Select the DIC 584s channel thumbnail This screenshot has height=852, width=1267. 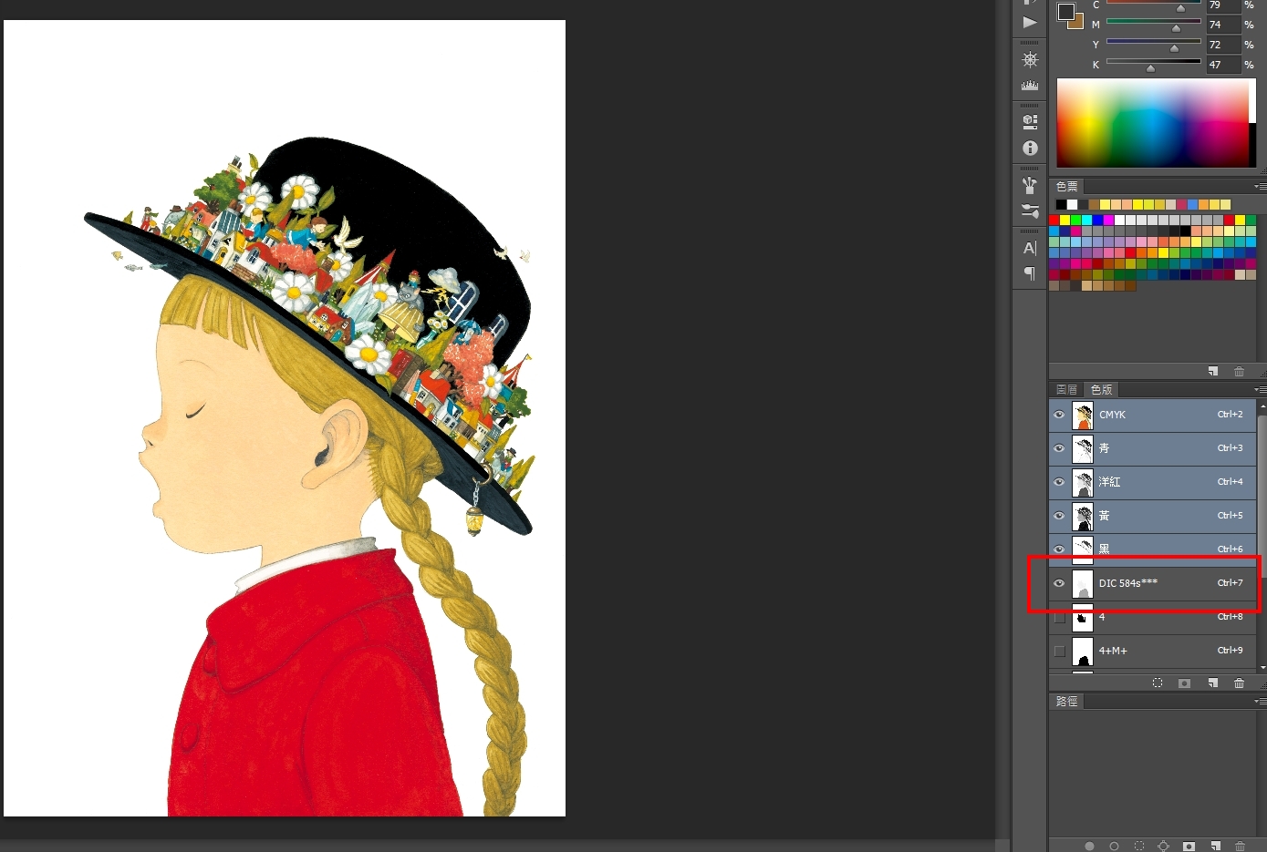point(1083,583)
